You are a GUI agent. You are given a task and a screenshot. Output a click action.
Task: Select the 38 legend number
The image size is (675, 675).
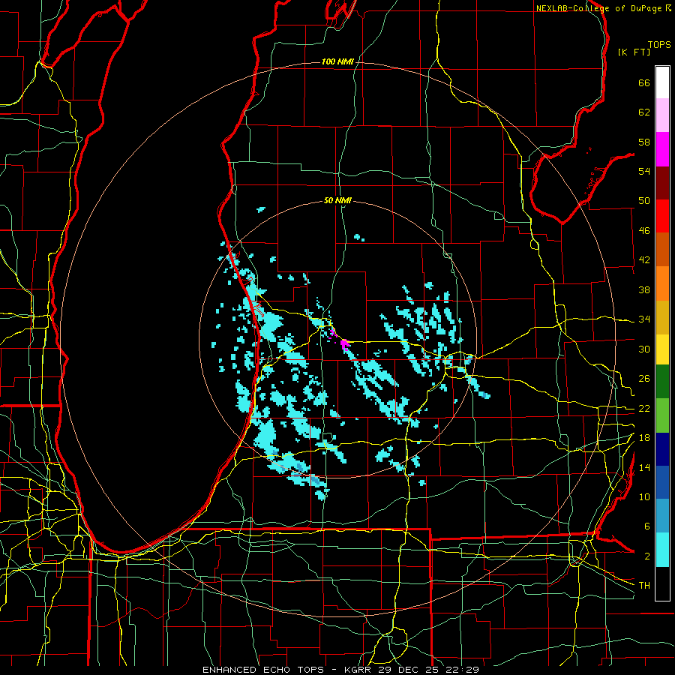pos(644,289)
